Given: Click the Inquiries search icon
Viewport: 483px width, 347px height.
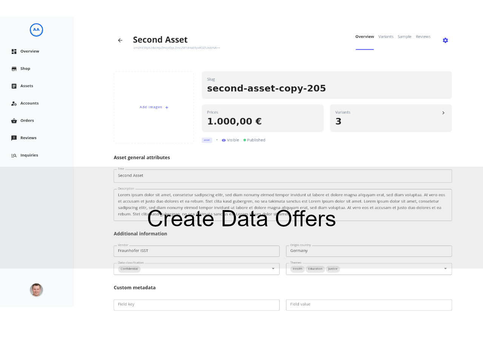Looking at the screenshot, I should click(14, 155).
